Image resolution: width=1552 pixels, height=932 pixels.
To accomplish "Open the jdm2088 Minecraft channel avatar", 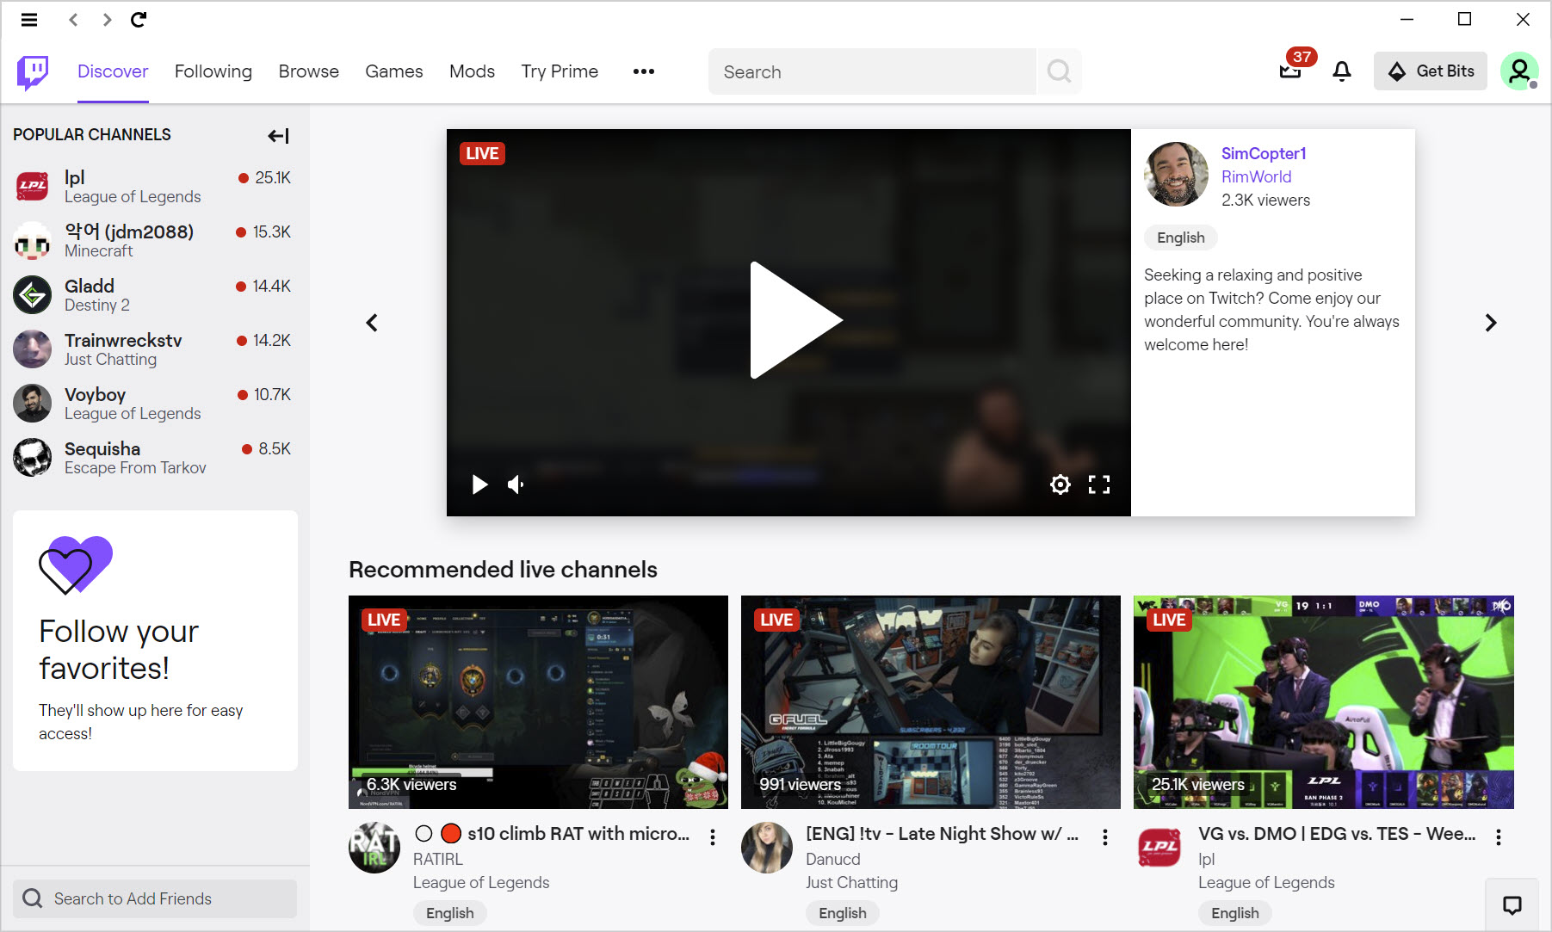I will coord(33,241).
